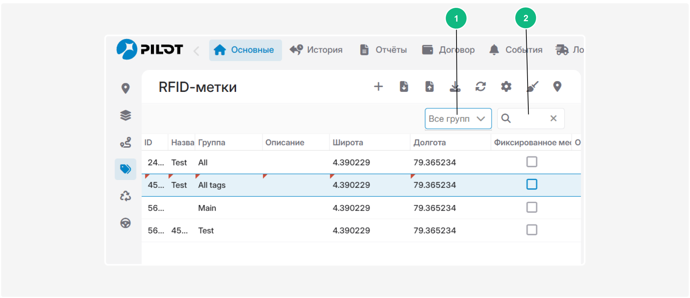Clear the search field with X
The image size is (690, 298).
pos(554,118)
